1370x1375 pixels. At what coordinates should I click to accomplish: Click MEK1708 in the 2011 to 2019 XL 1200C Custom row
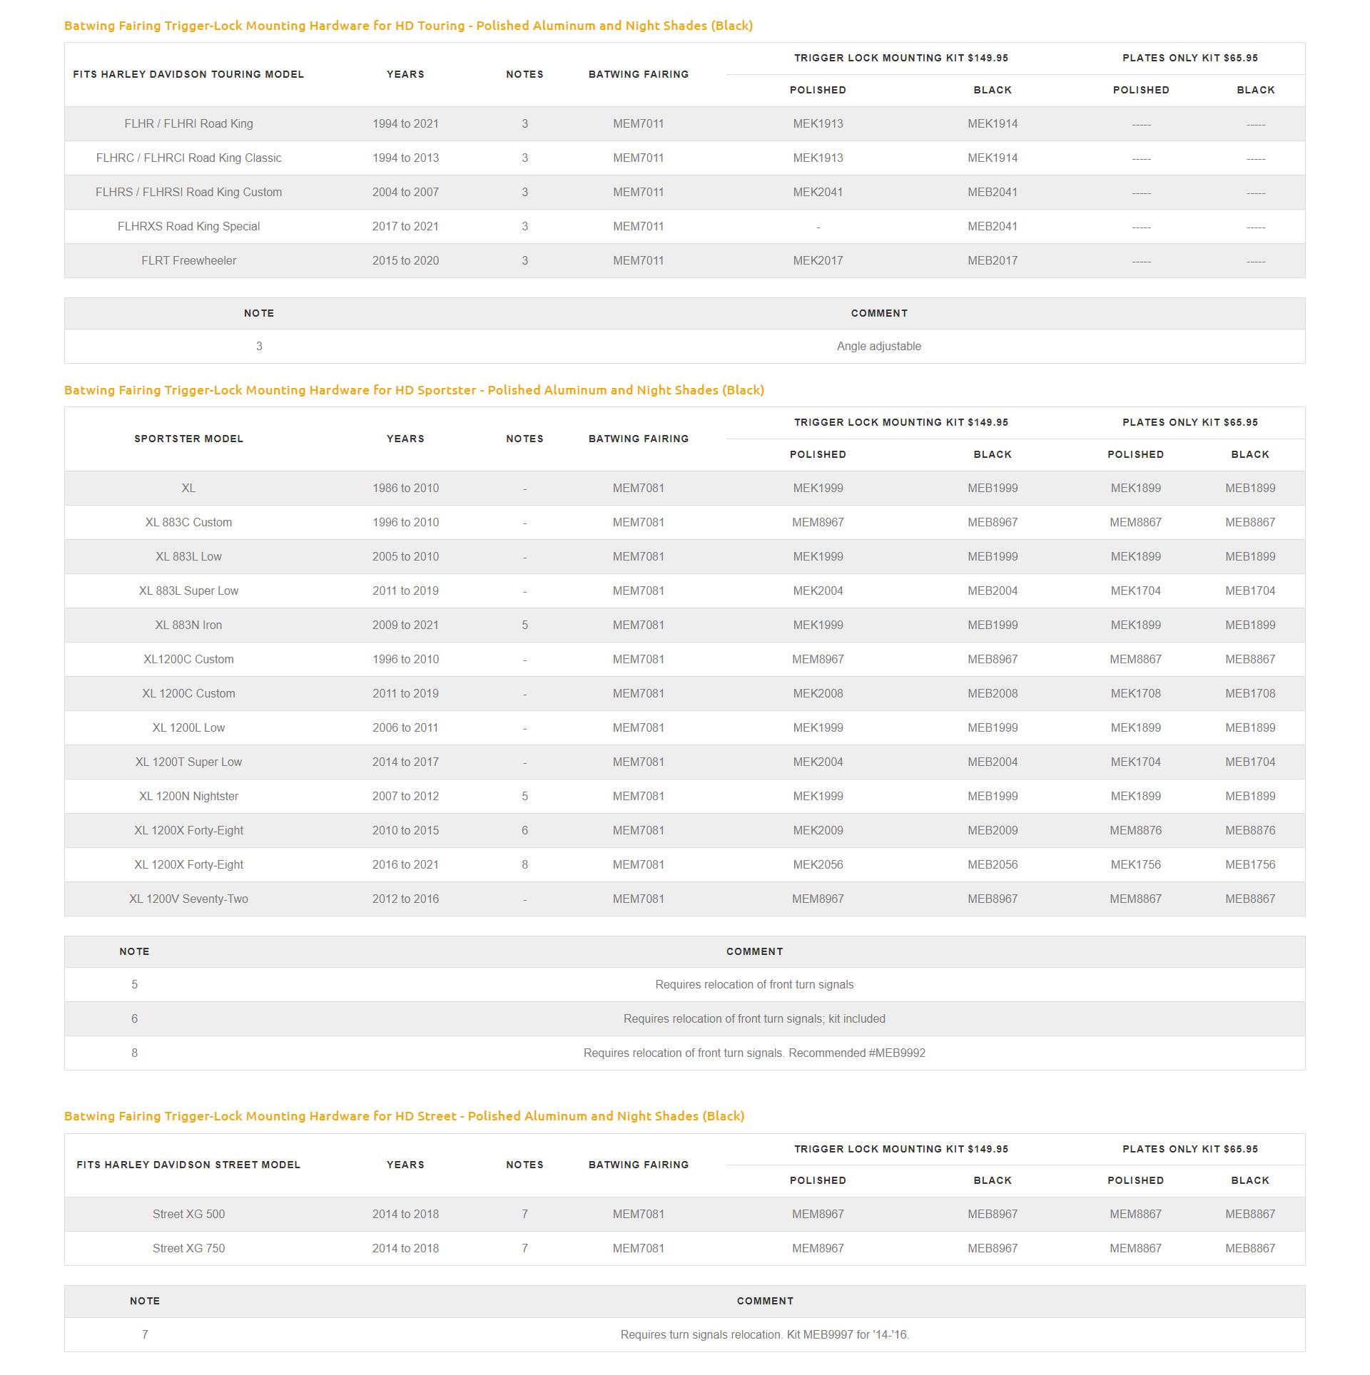pyautogui.click(x=1135, y=694)
